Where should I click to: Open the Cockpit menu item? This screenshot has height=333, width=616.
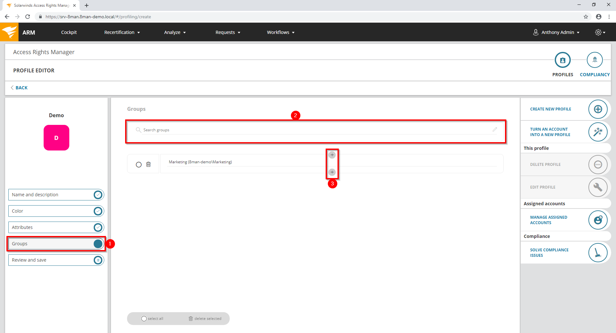pyautogui.click(x=69, y=32)
